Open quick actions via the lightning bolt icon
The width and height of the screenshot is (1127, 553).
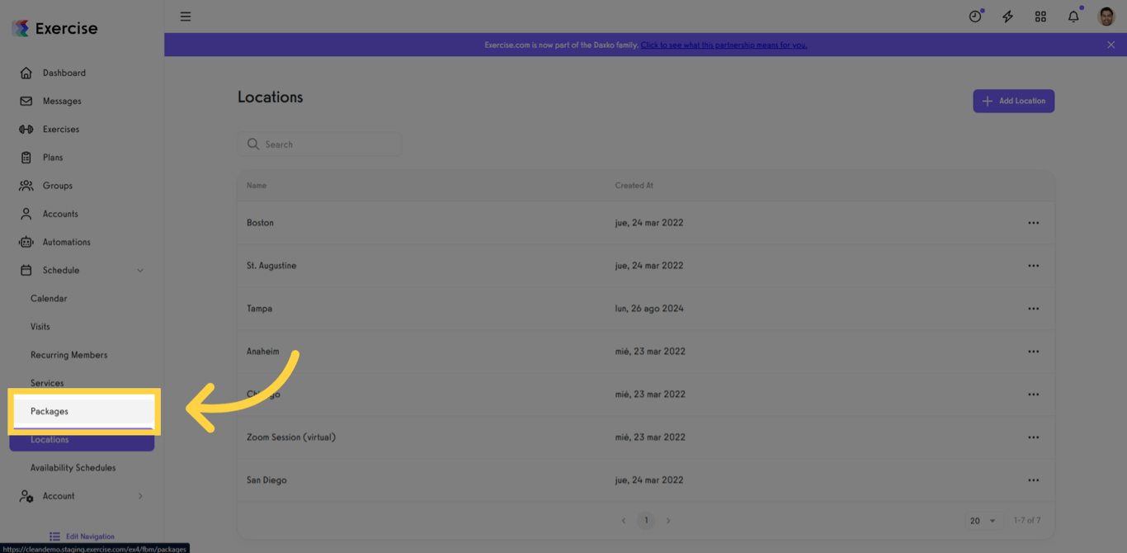[1007, 16]
